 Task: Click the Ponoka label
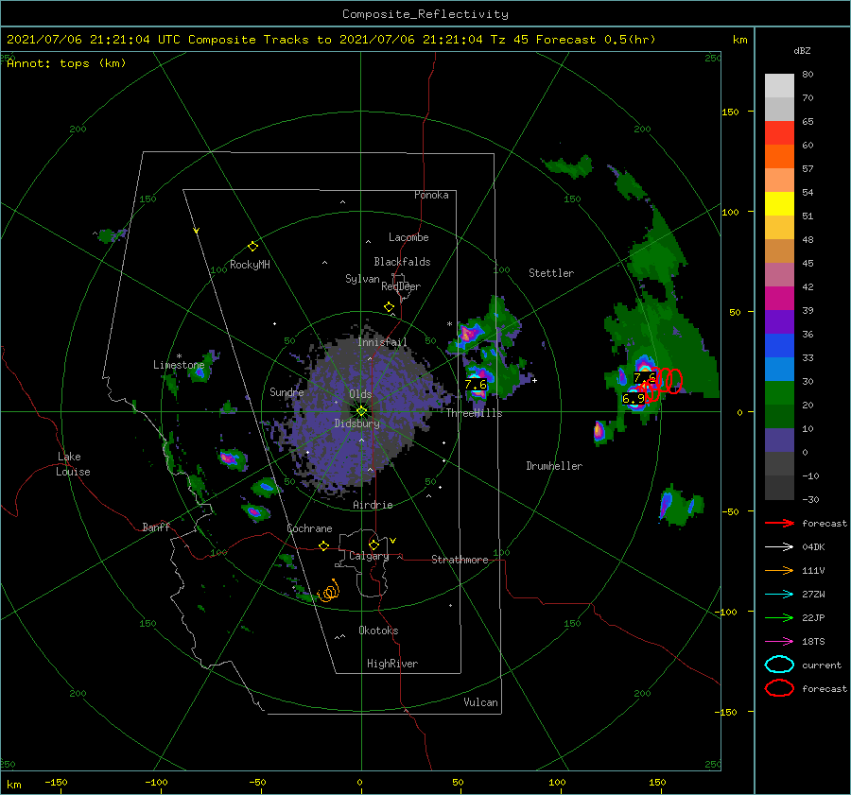(431, 195)
